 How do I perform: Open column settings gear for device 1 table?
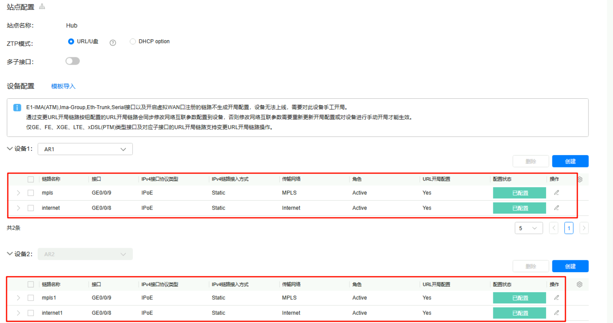[580, 179]
